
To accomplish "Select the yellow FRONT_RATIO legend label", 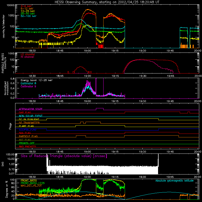I will tap(29, 181).
